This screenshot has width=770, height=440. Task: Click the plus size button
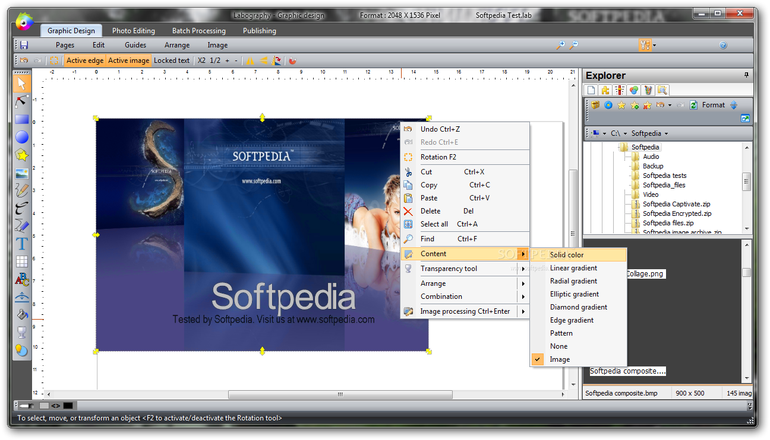[227, 60]
